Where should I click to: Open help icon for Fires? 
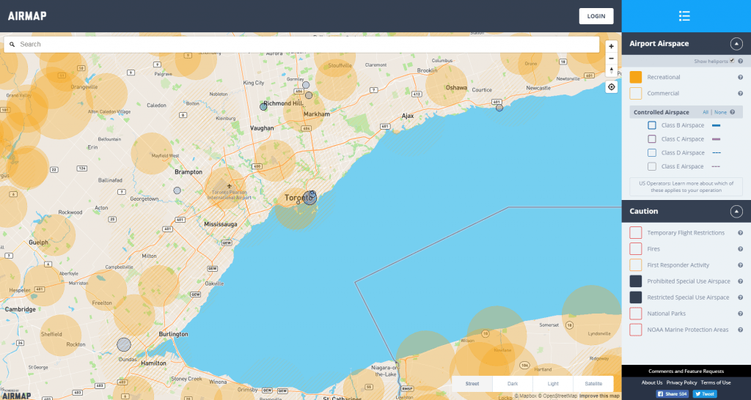[x=741, y=249]
